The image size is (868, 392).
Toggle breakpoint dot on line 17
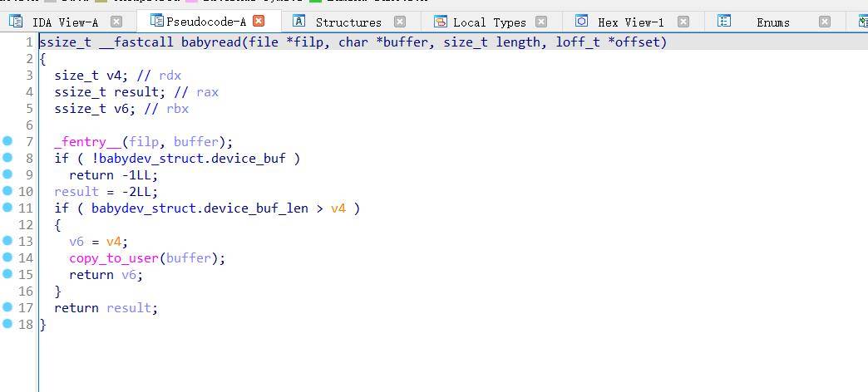7,307
